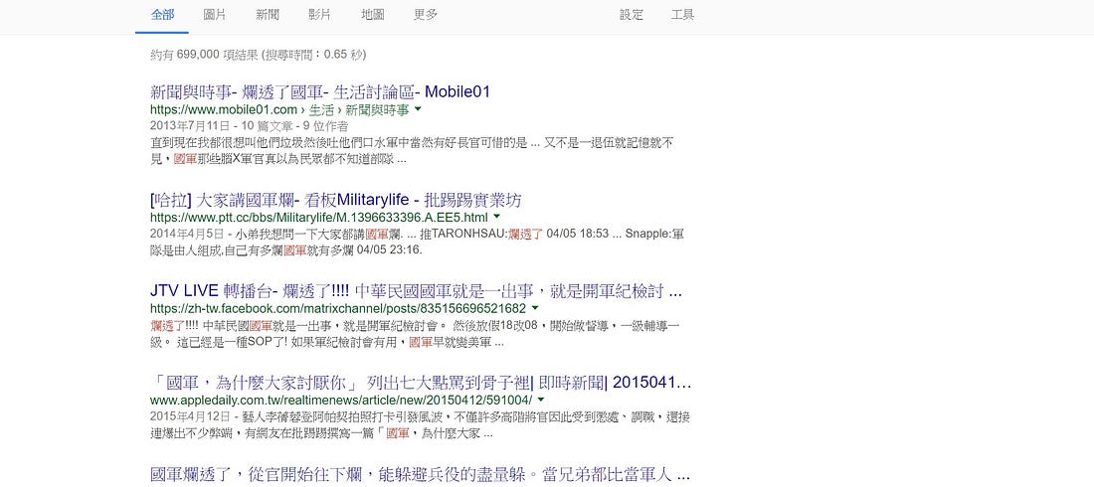Click the 2014年4月5日 snippet date

186,235
